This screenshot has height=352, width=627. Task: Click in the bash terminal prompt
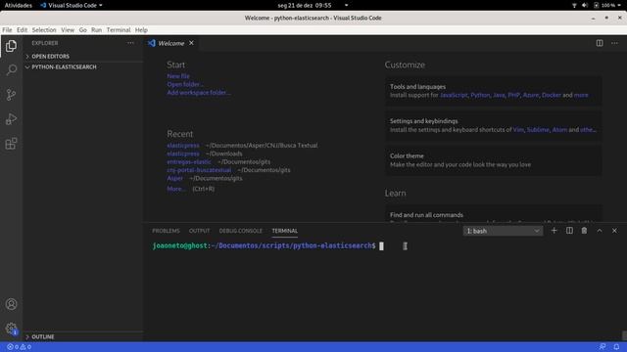(381, 245)
